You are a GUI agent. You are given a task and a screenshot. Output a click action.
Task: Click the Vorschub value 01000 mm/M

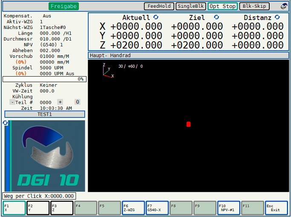coord(55,56)
